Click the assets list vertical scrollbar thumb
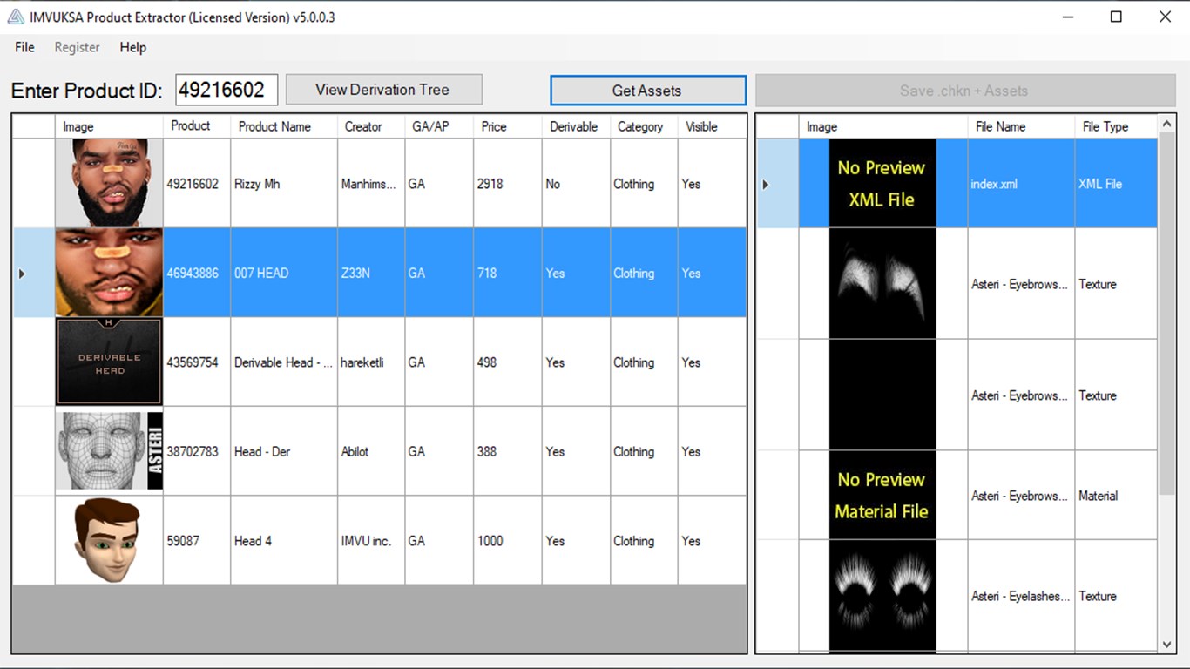The width and height of the screenshot is (1190, 669). click(x=1167, y=315)
